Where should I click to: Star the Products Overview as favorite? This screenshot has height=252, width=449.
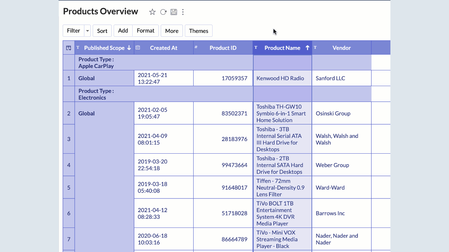tap(152, 12)
